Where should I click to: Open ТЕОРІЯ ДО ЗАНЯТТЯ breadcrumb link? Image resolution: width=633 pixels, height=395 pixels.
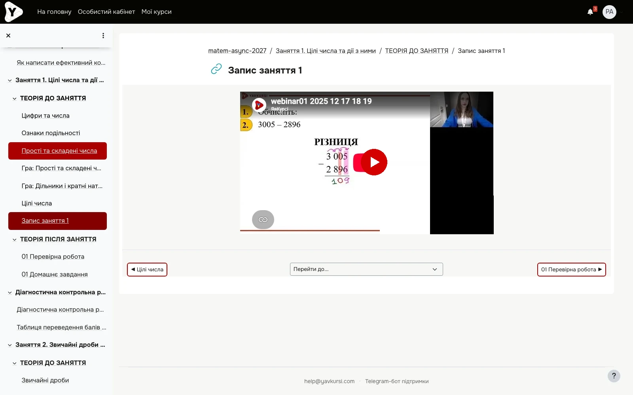pos(417,51)
